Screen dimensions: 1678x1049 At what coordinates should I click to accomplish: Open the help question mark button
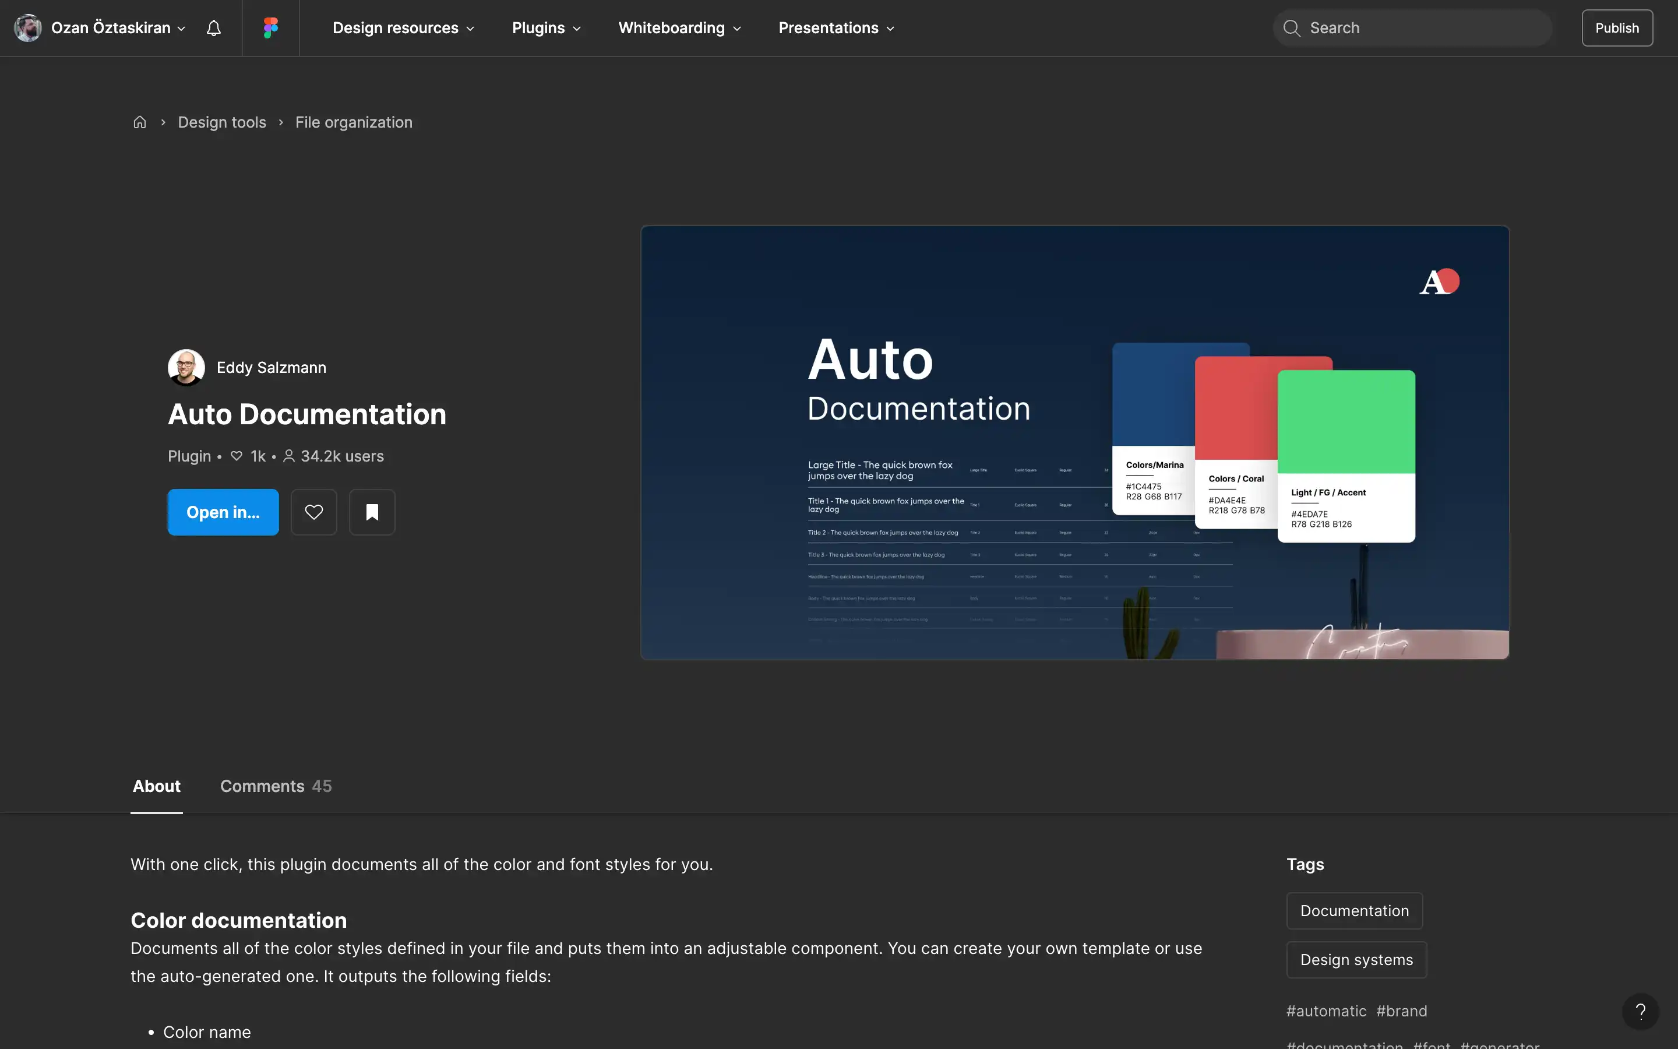[x=1640, y=1012]
